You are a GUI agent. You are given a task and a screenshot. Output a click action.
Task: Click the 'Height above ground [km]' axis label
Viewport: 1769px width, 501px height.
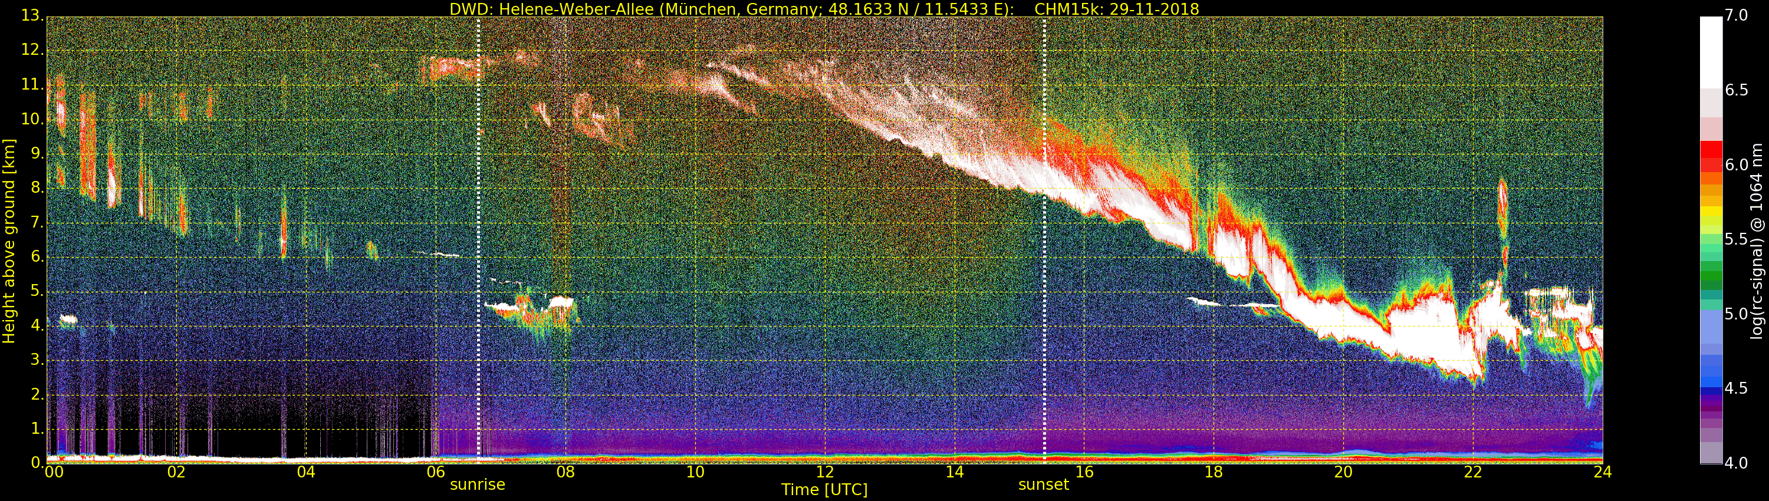click(9, 241)
